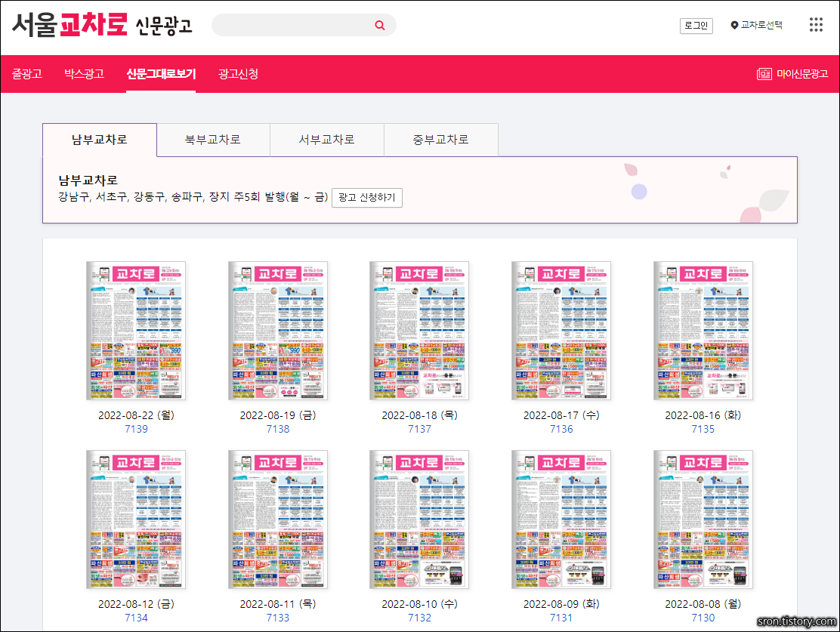Switch to the 서부교차로 tab
Screen dimensions: 840x632
click(x=327, y=140)
